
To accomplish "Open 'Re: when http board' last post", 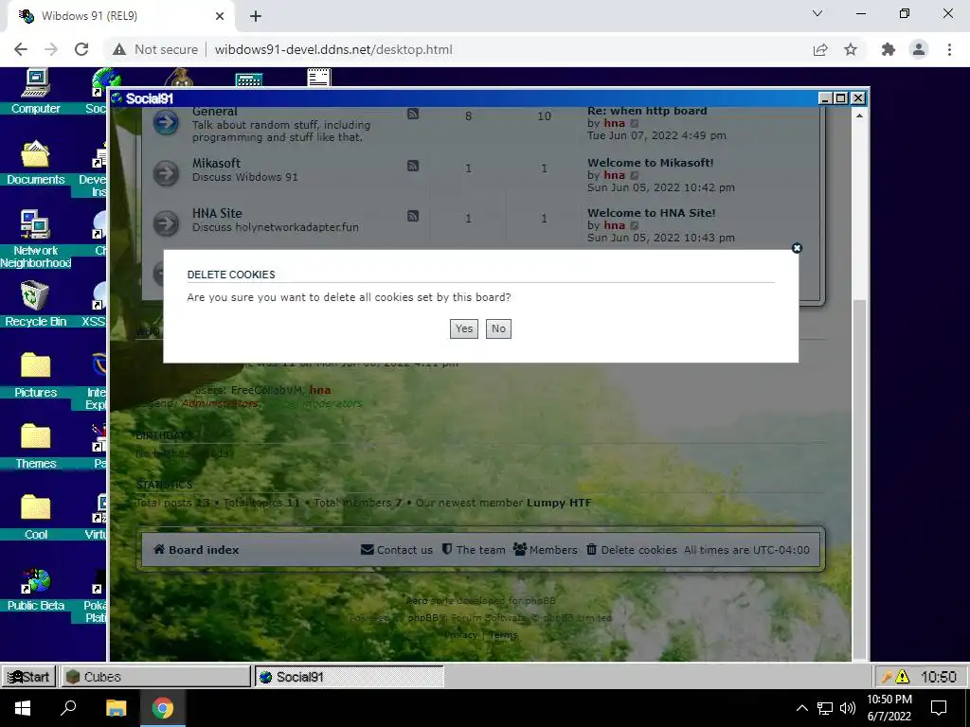I will coord(647,112).
